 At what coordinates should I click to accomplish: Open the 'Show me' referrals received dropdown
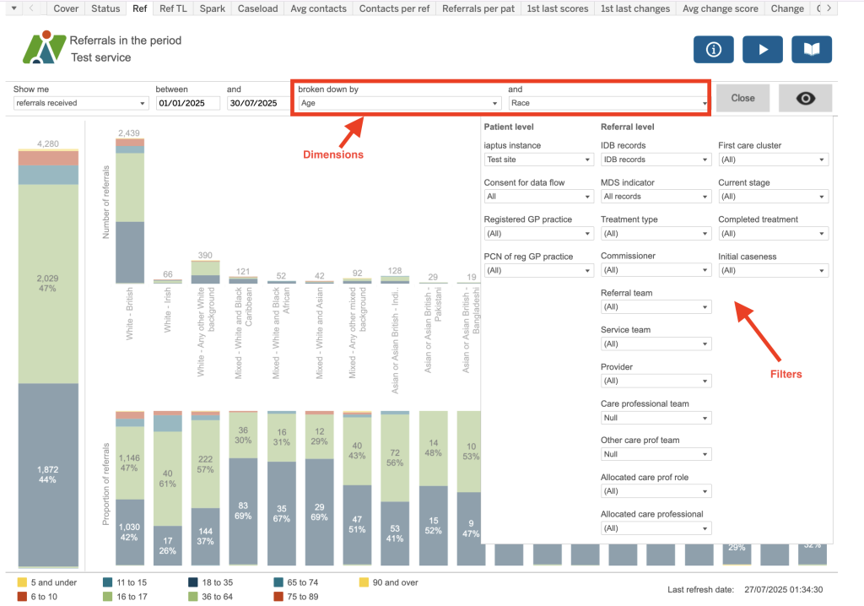tap(81, 103)
